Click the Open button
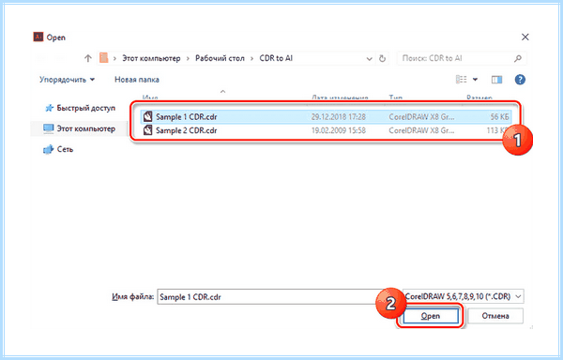Screen dimensions: 563x360 point(431,316)
